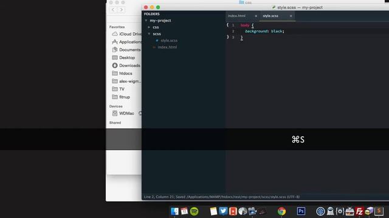Open the blue circular tree icon in dock
This screenshot has width=389, height=218.
320,211
